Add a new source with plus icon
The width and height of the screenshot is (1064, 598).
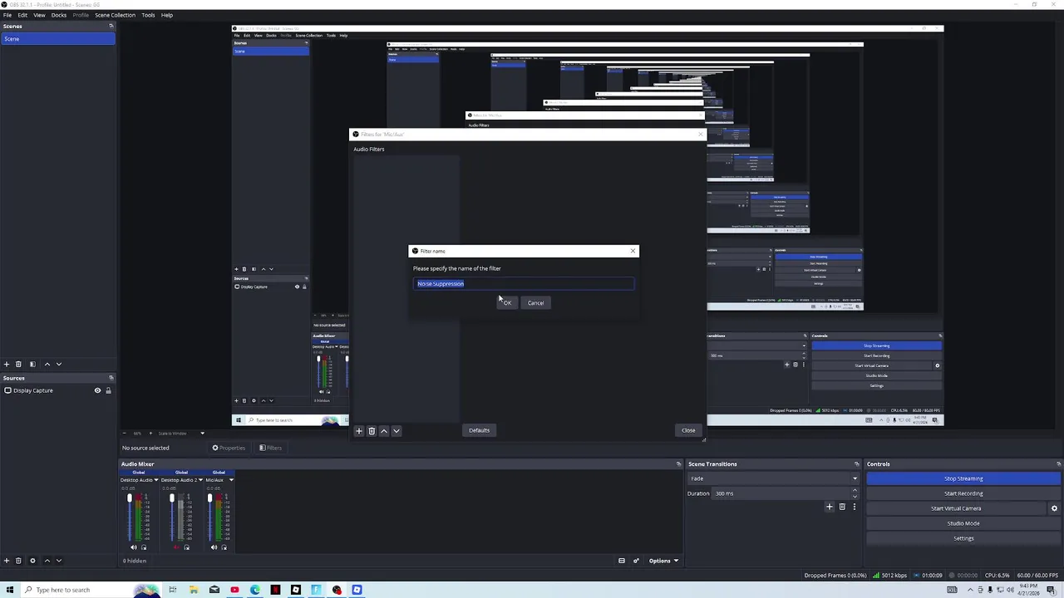[7, 561]
